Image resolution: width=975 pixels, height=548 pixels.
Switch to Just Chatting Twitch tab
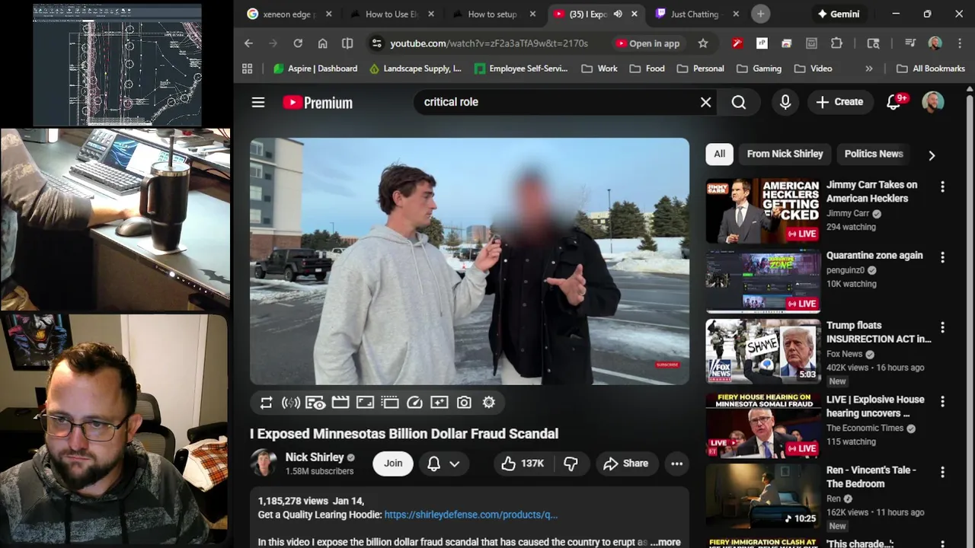click(695, 14)
